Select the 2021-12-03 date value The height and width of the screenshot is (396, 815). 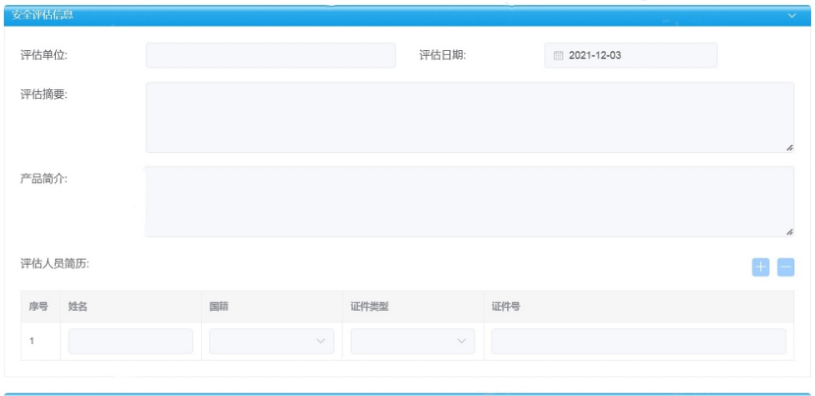click(x=594, y=56)
